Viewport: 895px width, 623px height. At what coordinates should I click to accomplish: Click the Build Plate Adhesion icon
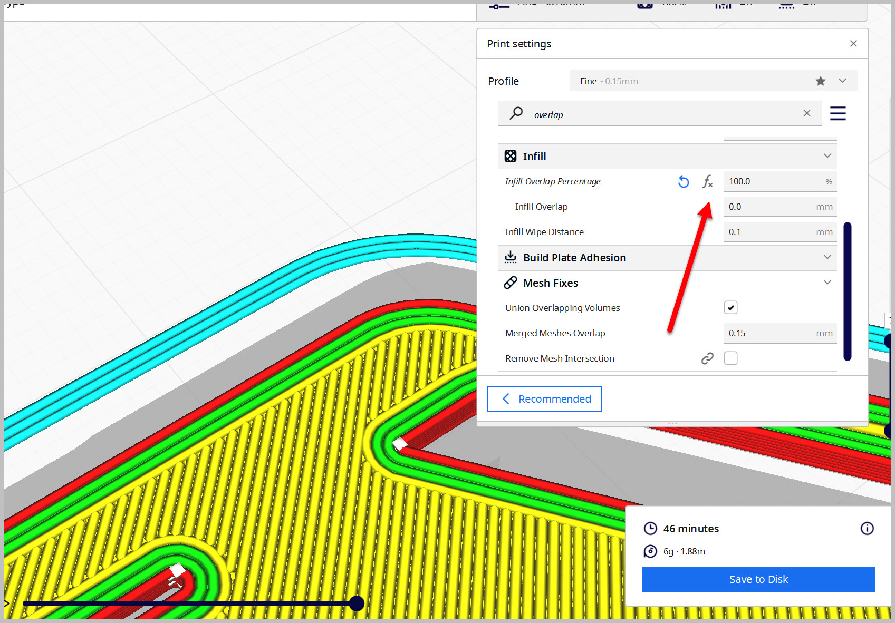pos(510,257)
